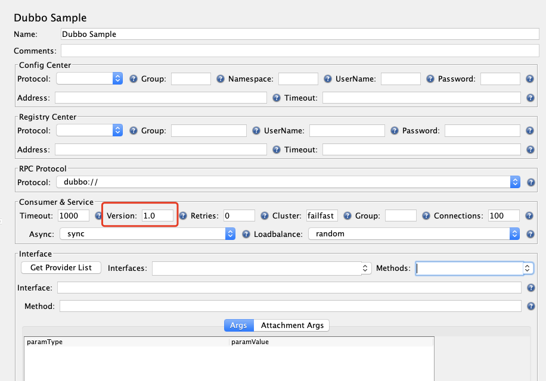Click help icon after Registry Center Password field

530,131
